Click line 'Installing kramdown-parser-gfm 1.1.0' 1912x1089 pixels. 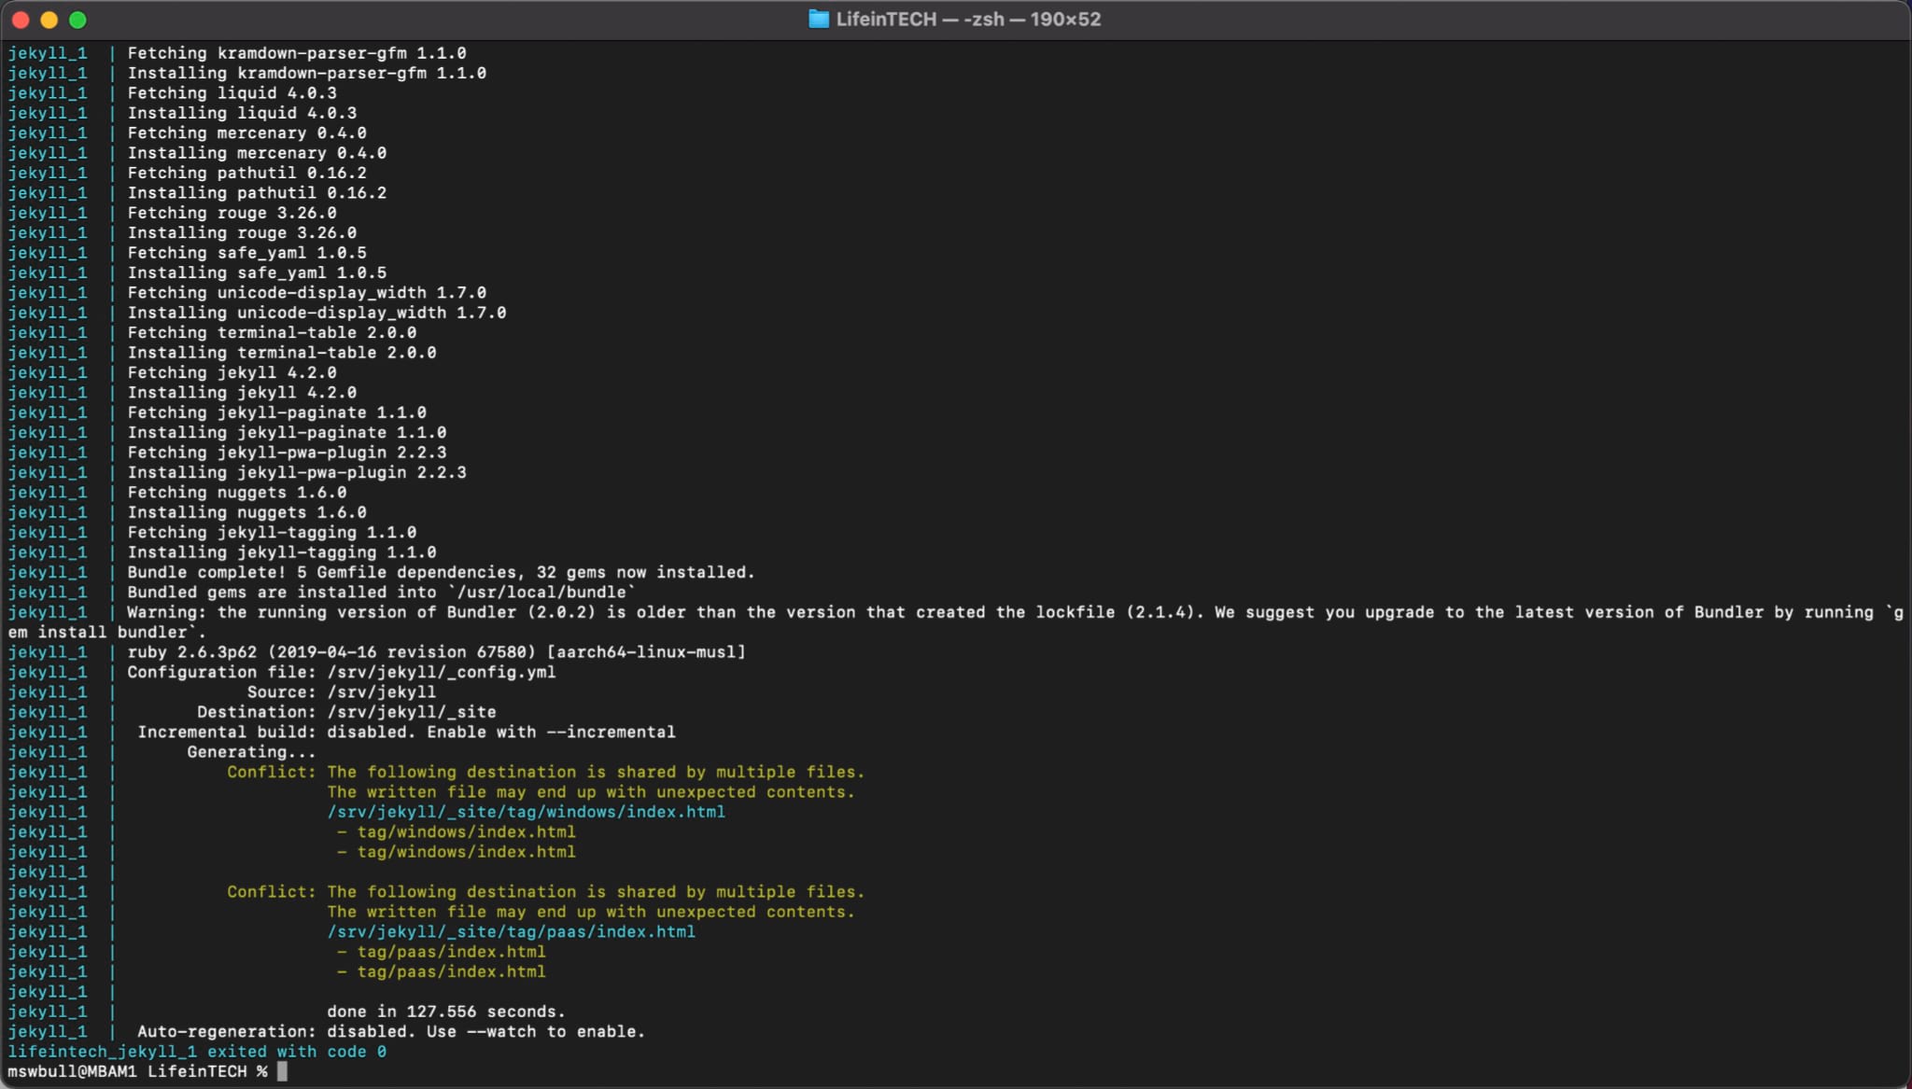pos(307,73)
